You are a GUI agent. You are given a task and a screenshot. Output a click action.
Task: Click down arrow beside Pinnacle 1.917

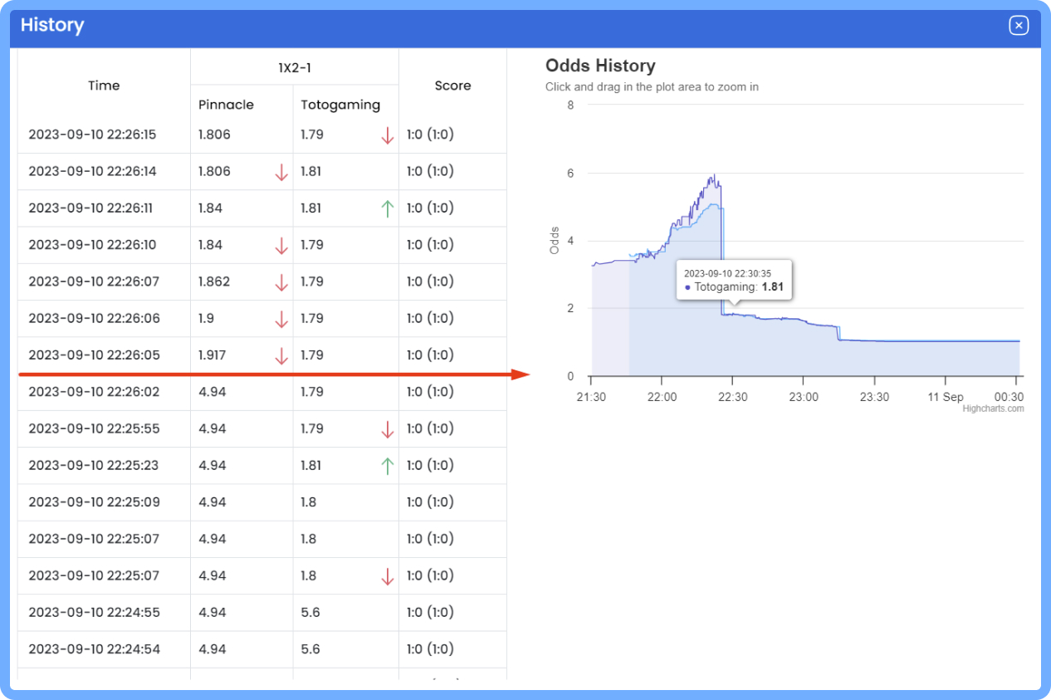tap(281, 355)
